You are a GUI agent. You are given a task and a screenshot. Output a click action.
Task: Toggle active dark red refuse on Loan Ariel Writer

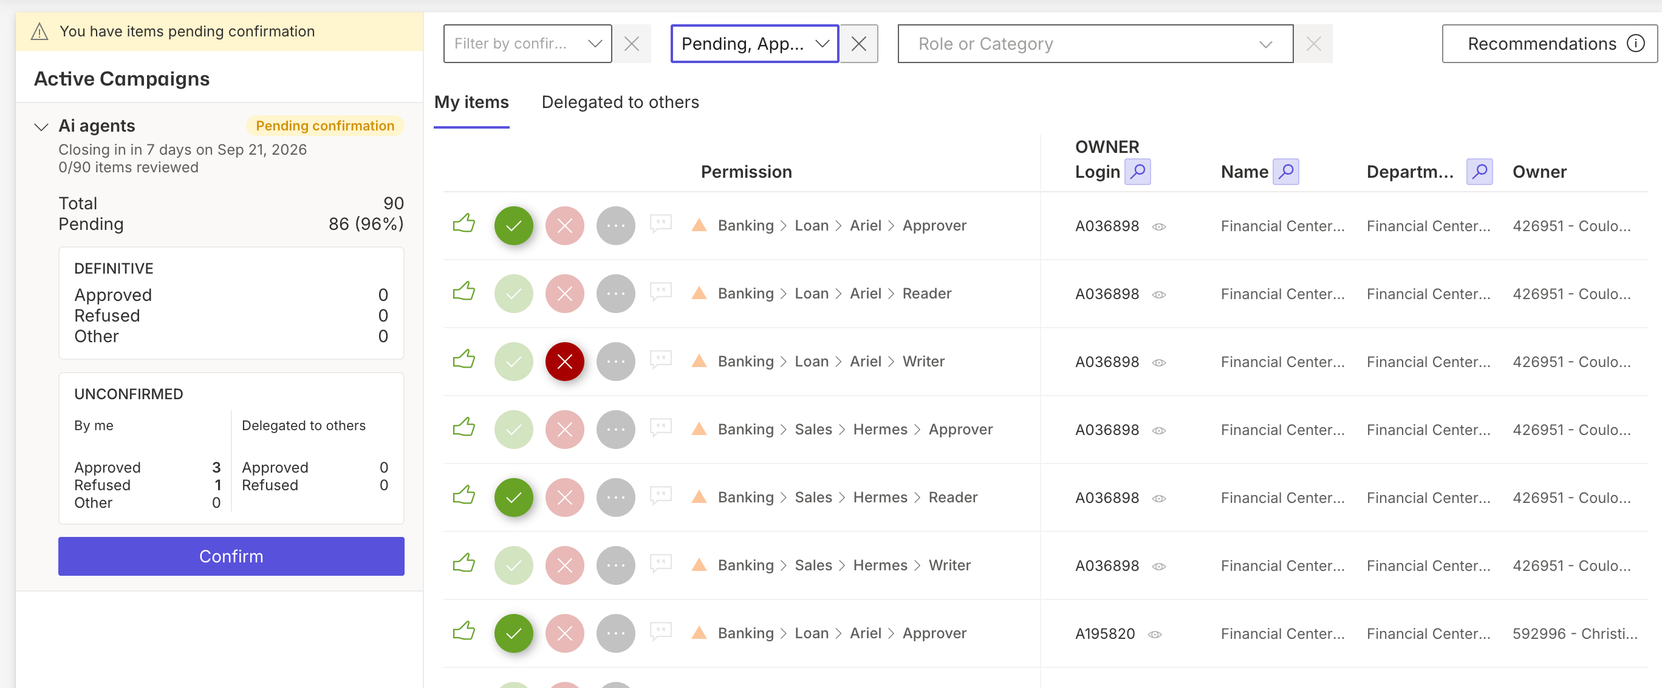tap(564, 362)
